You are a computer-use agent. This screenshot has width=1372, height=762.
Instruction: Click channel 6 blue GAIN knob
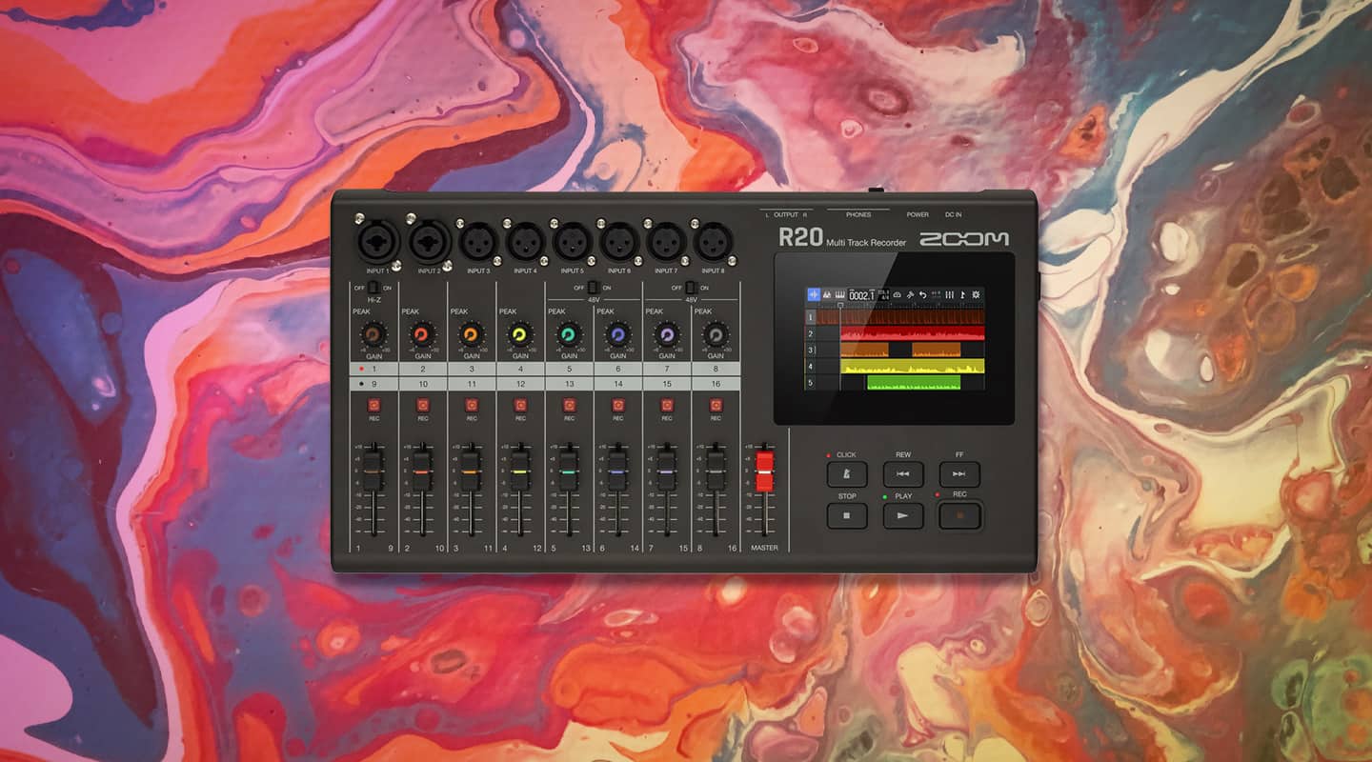coord(617,334)
